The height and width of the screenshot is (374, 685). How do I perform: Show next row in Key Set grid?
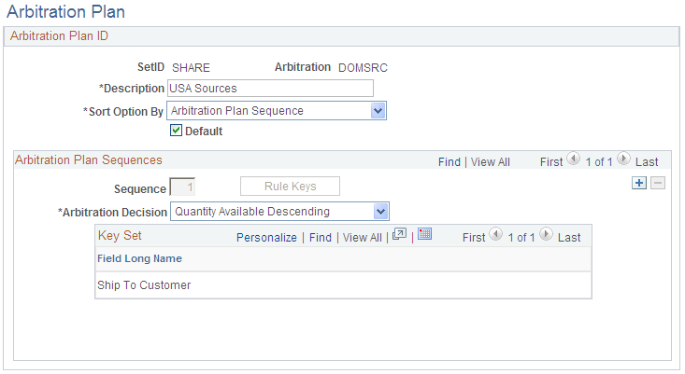pos(546,234)
